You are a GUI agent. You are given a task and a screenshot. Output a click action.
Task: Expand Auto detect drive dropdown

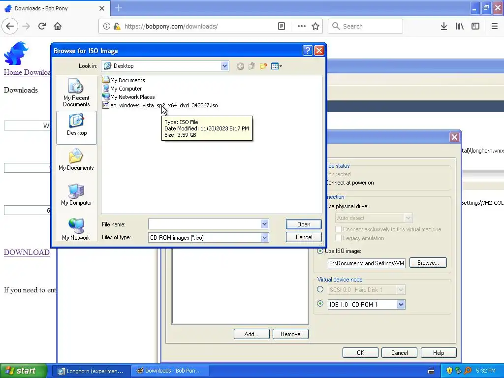[408, 218]
